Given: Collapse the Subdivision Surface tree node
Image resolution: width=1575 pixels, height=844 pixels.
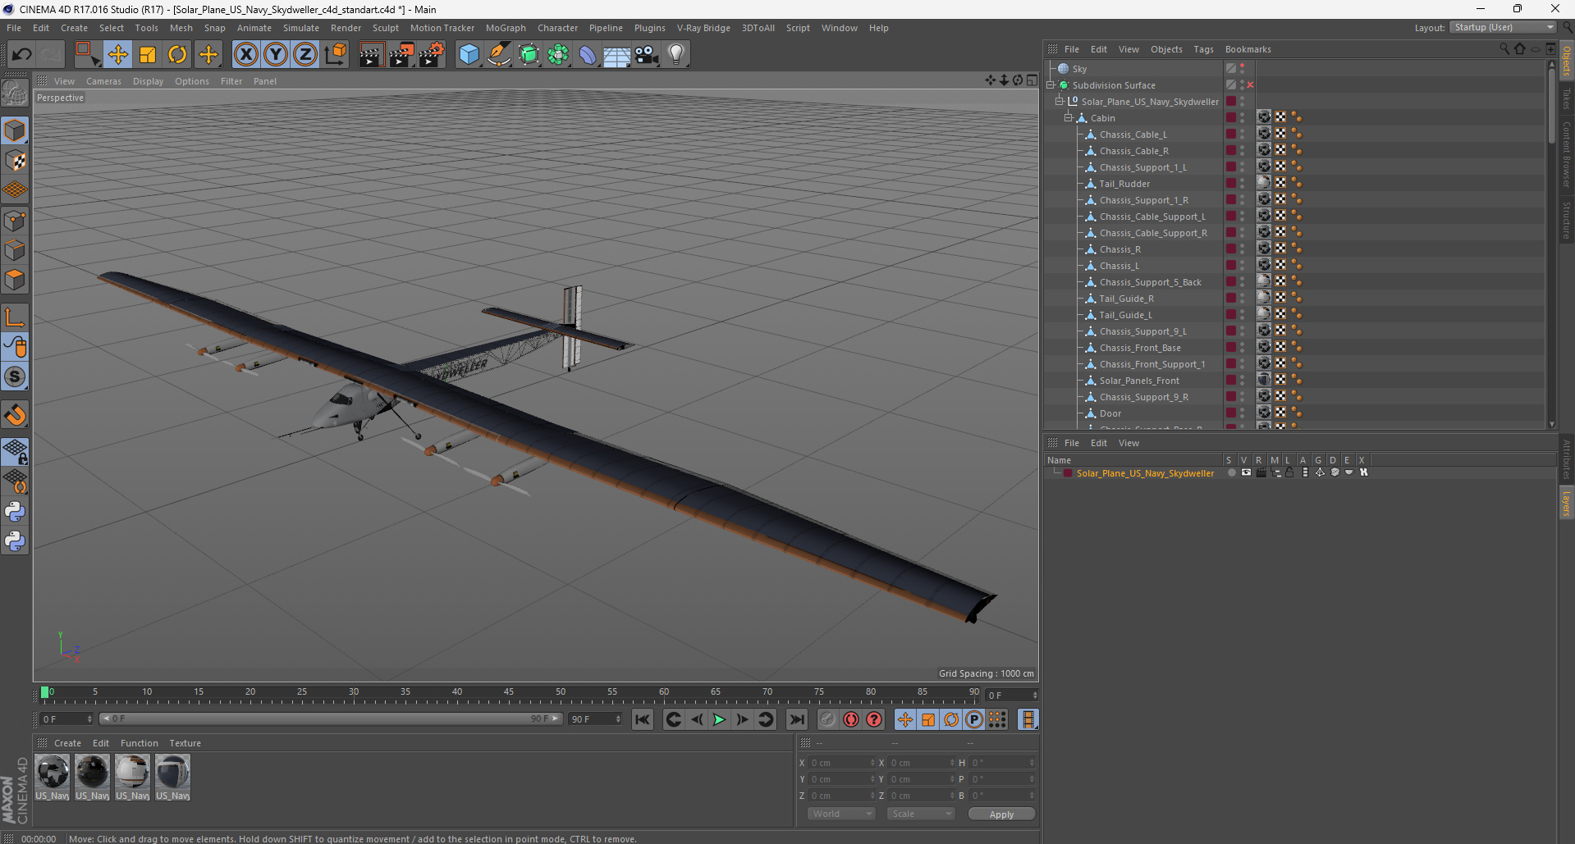Looking at the screenshot, I should [x=1050, y=85].
